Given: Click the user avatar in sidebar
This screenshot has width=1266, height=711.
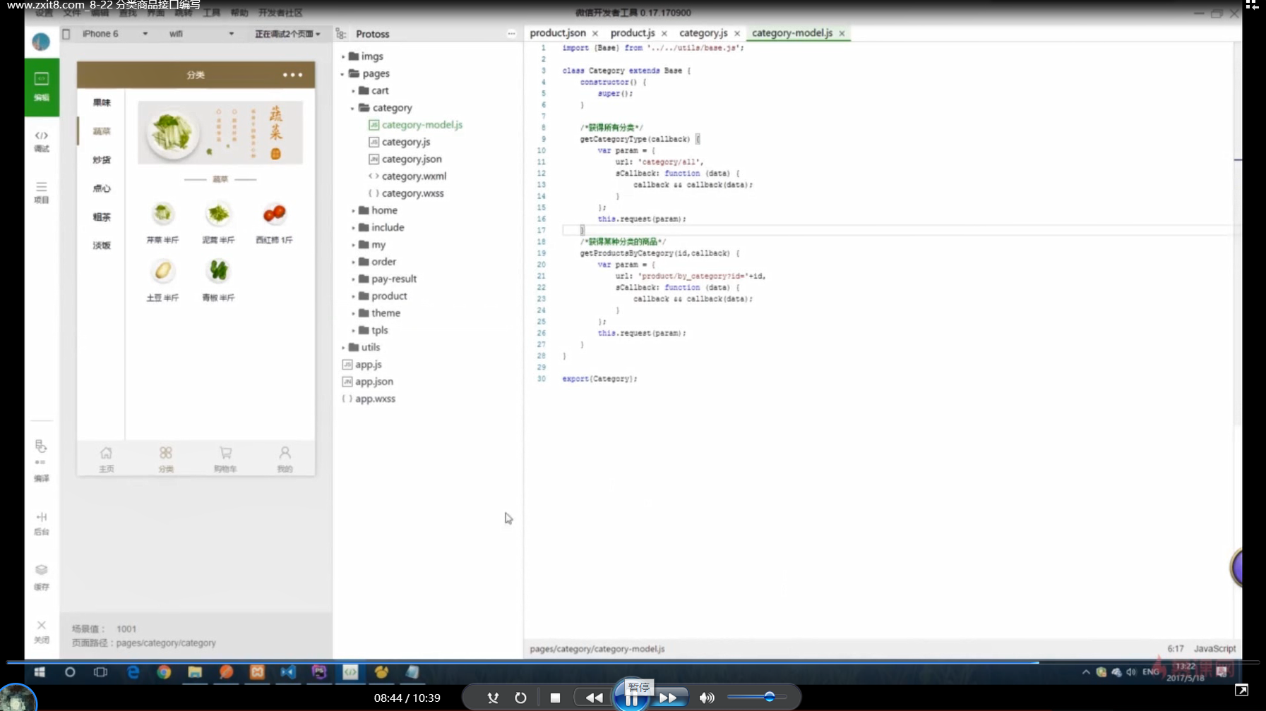Looking at the screenshot, I should [x=41, y=42].
